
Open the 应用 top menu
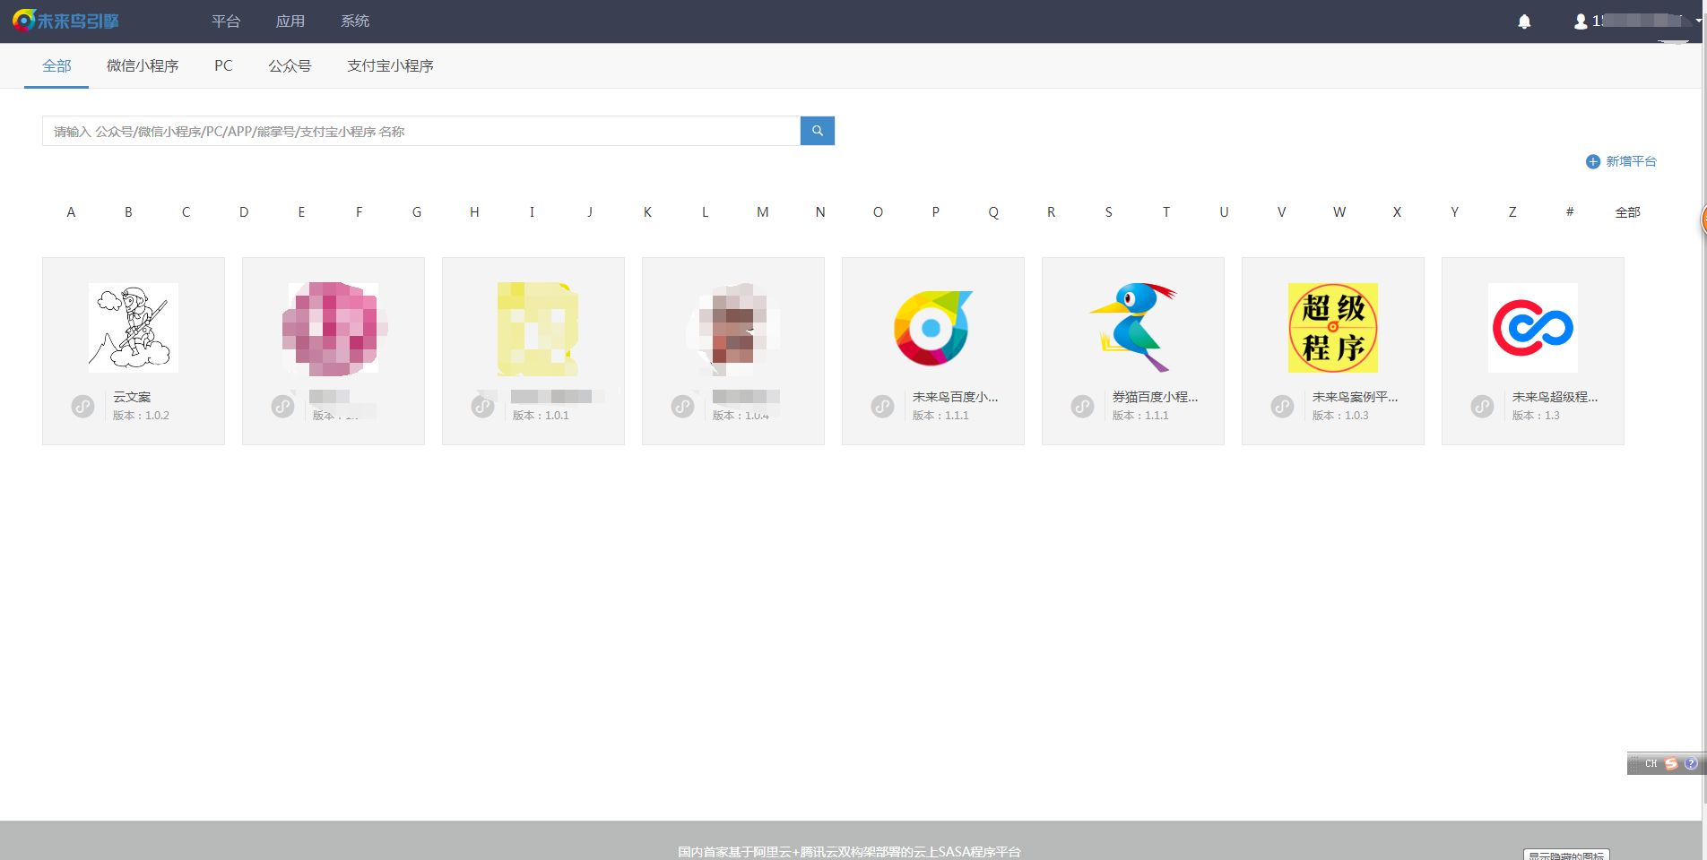290,21
